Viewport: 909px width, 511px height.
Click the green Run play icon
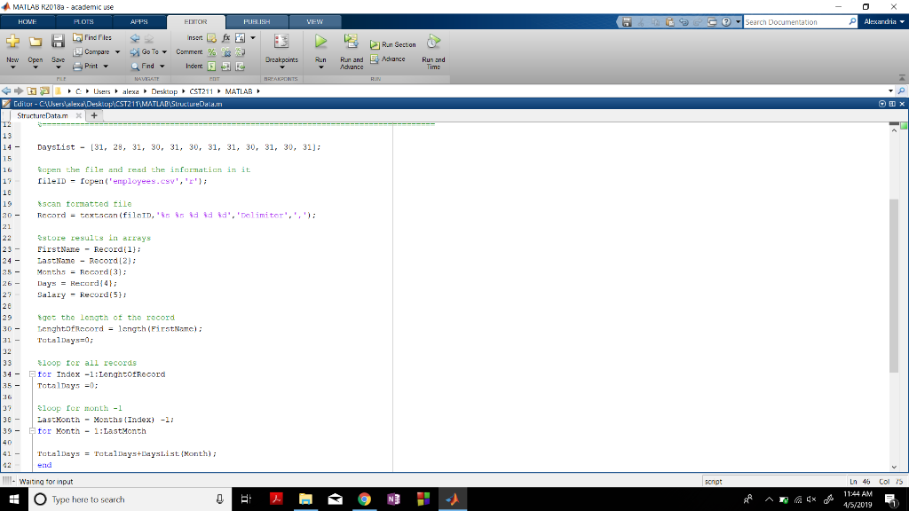320,42
